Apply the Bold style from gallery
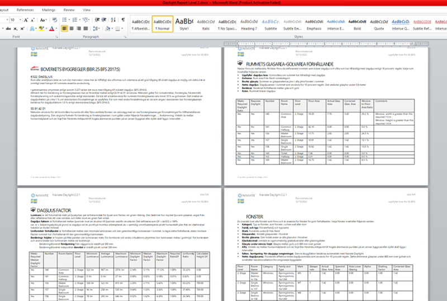The height and width of the screenshot is (301, 447). 358,24
